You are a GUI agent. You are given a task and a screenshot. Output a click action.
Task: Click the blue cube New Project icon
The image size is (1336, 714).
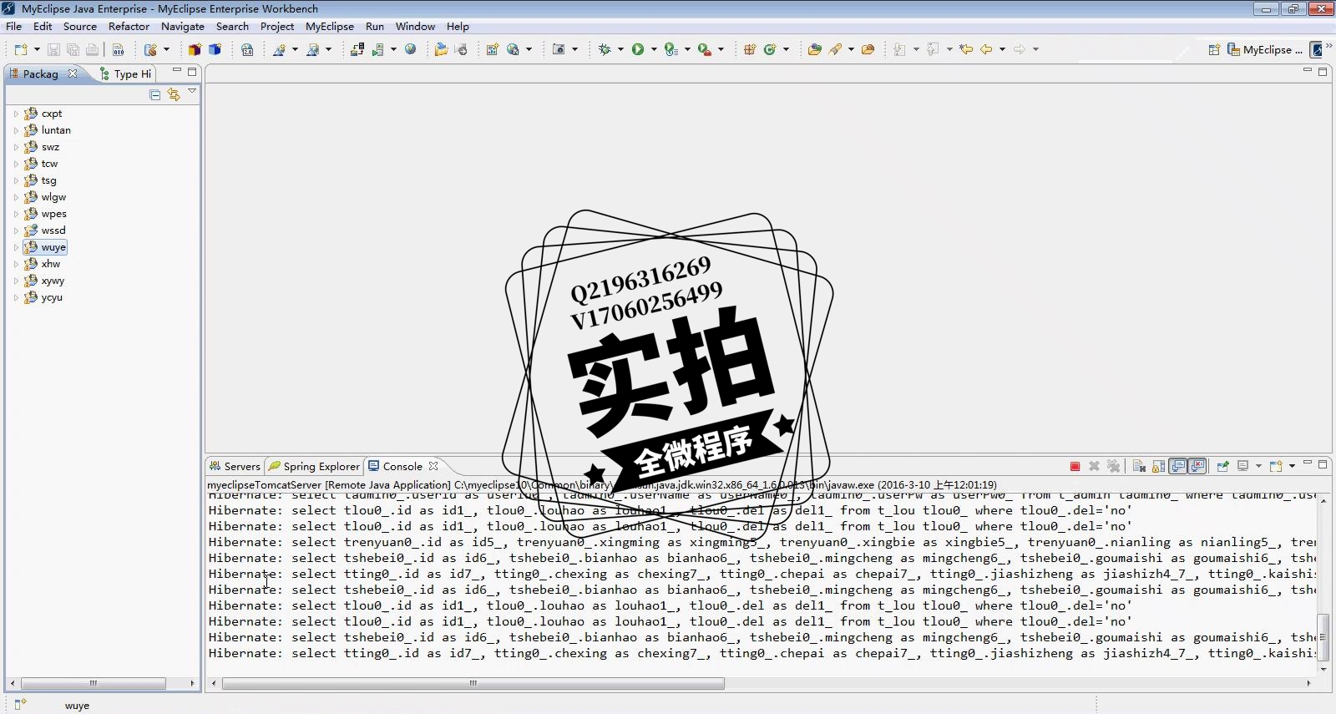pos(215,49)
